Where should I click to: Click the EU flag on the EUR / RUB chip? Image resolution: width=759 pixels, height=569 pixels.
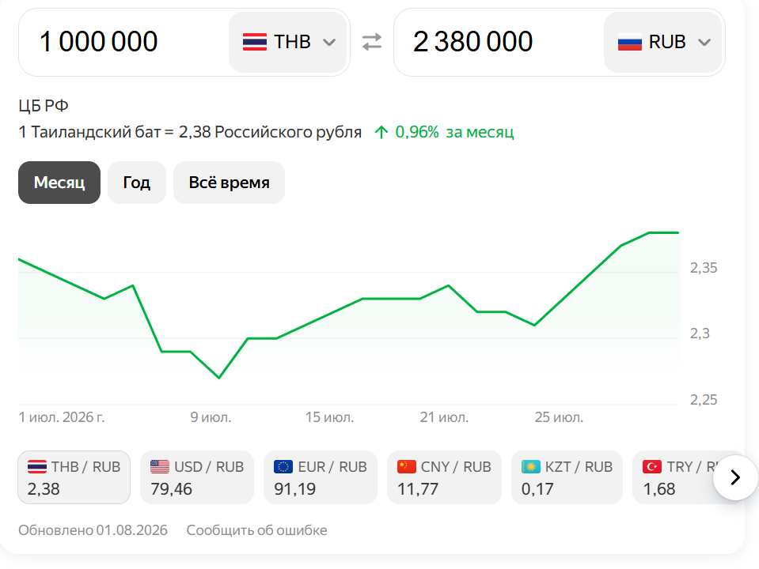point(283,466)
